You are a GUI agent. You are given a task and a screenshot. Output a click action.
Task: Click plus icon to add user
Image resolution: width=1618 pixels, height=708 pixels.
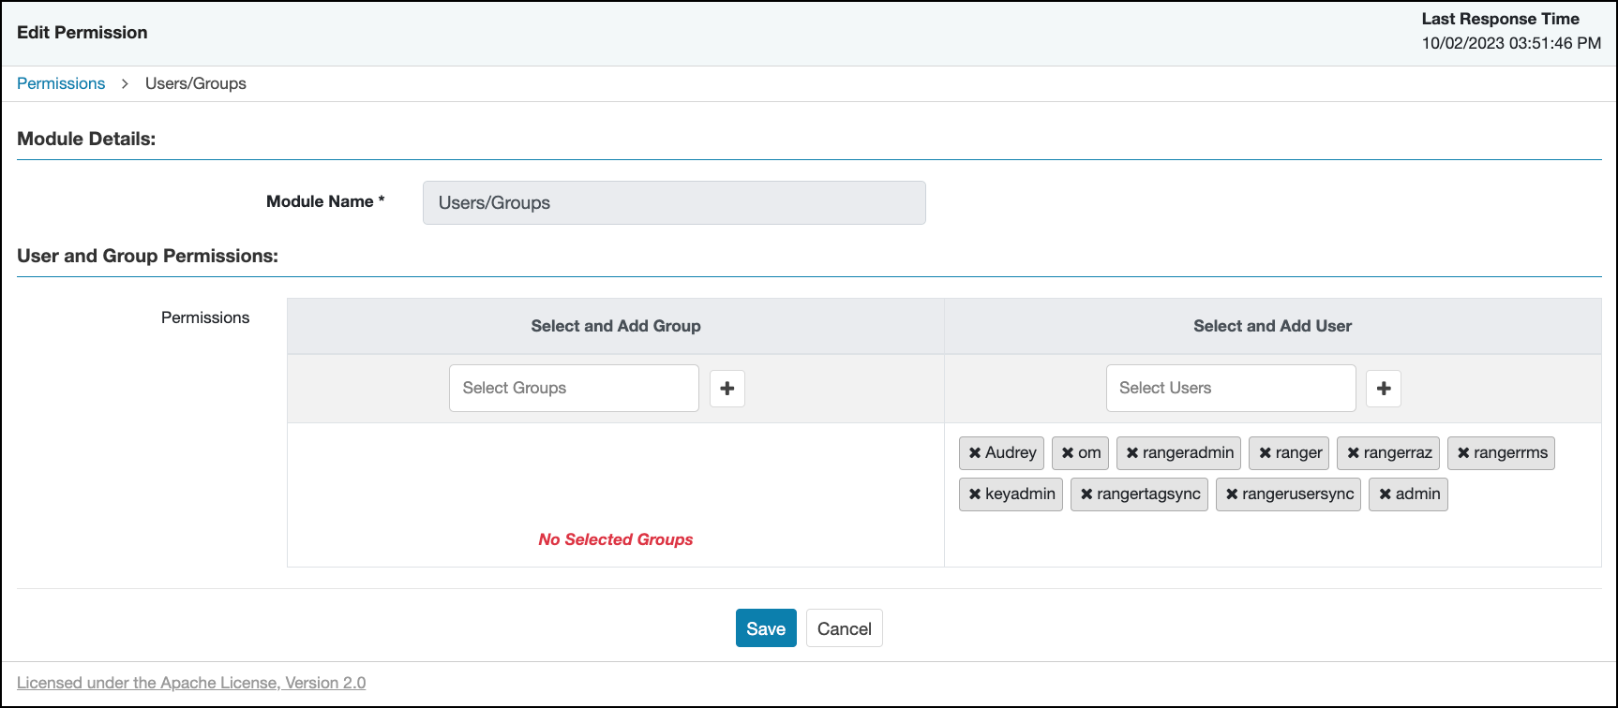pyautogui.click(x=1384, y=389)
